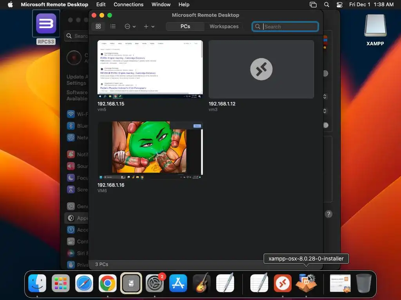Click the 3 PCs status text
Screen dimensions: 401x300
click(102, 264)
